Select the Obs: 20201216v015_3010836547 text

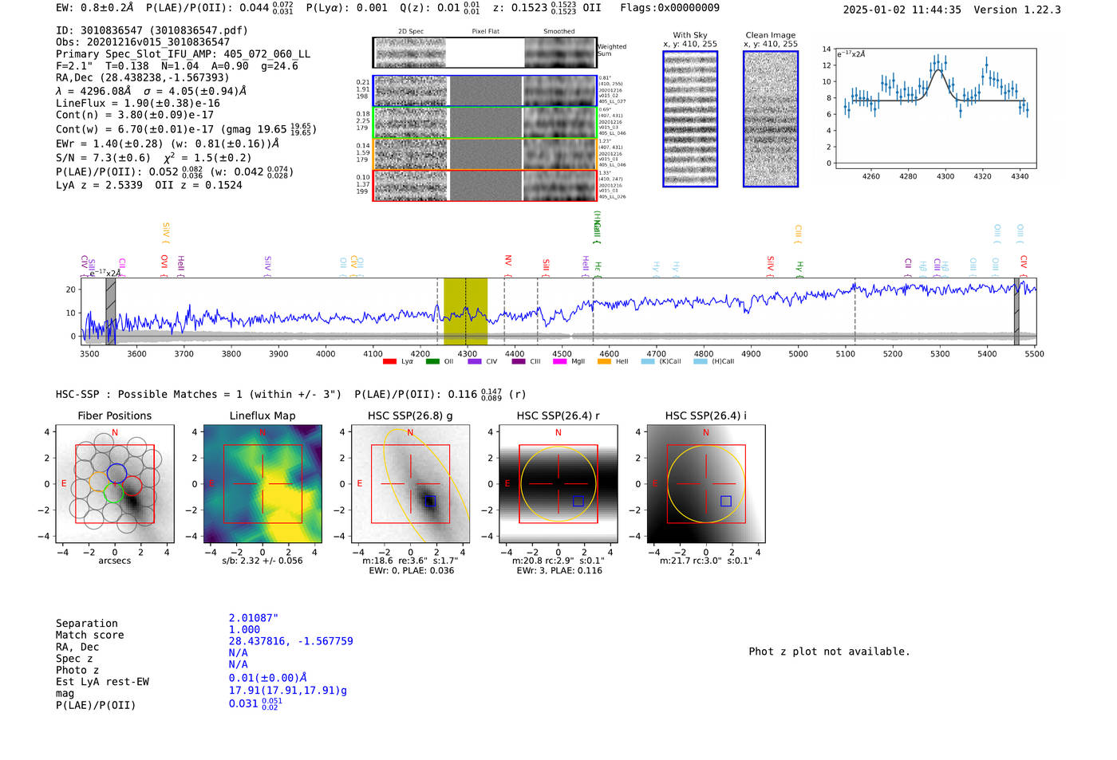tap(143, 42)
